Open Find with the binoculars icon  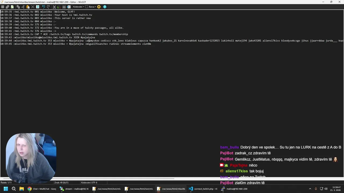(54, 7)
